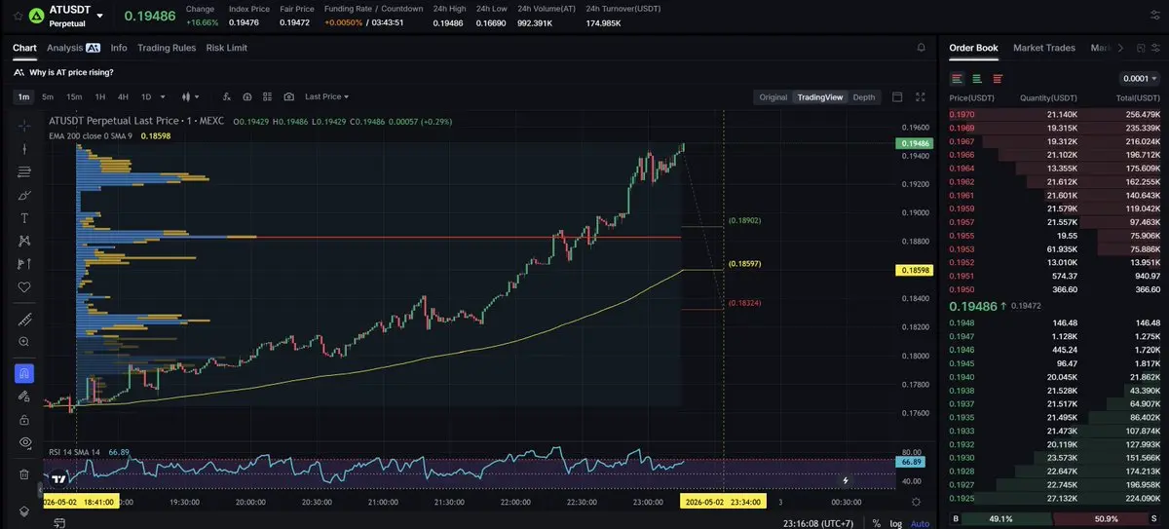Open the Info tab
The width and height of the screenshot is (1169, 529).
(x=119, y=47)
